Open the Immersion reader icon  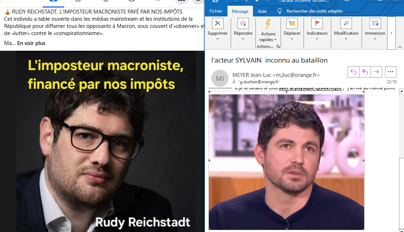(375, 24)
